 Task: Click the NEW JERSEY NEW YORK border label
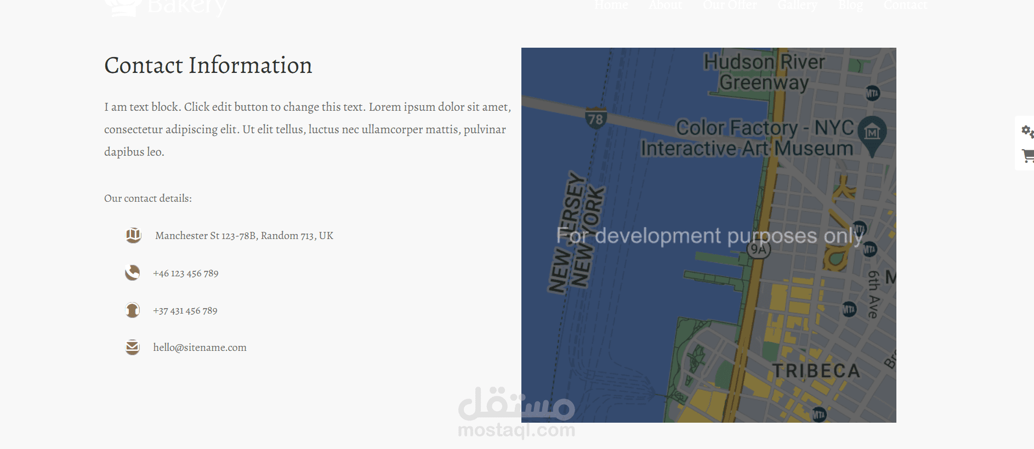pos(576,232)
